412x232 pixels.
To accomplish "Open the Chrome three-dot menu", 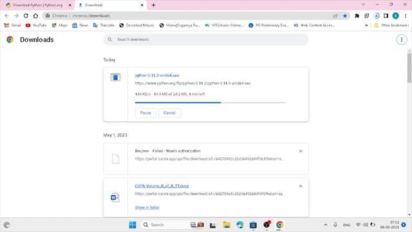I will pos(406,15).
